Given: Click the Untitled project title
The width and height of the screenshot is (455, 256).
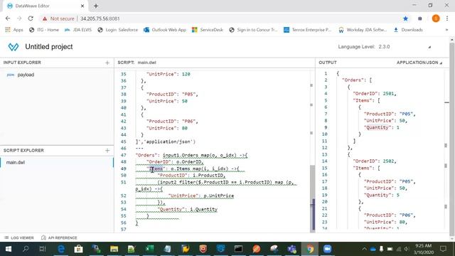Looking at the screenshot, I should (49, 47).
